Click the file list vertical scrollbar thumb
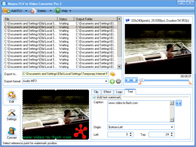196x147 pixels. [119, 38]
